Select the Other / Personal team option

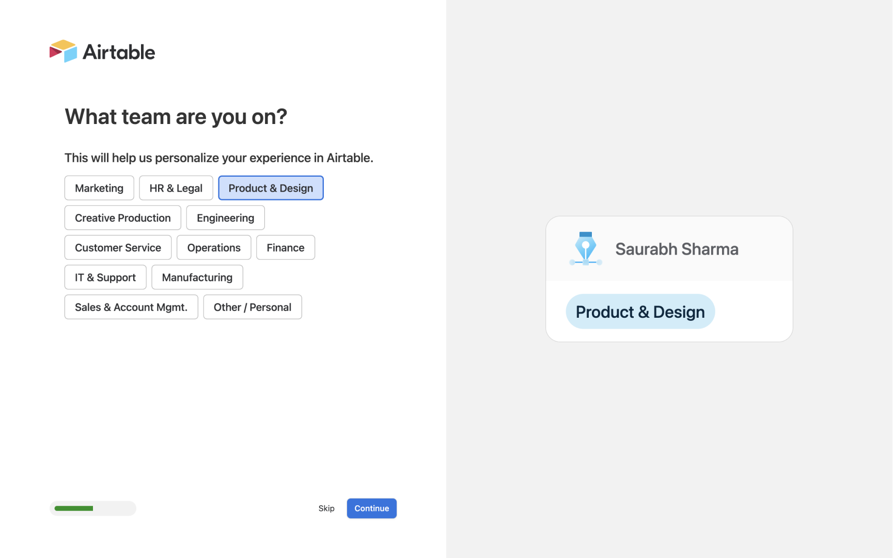pos(252,307)
